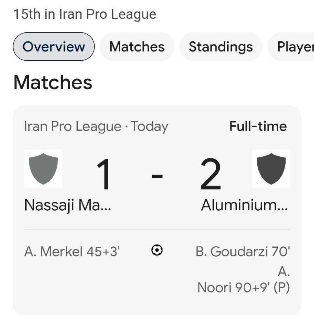
Task: Click scorer A. Merkel 45+3'
Action: pyautogui.click(x=72, y=252)
